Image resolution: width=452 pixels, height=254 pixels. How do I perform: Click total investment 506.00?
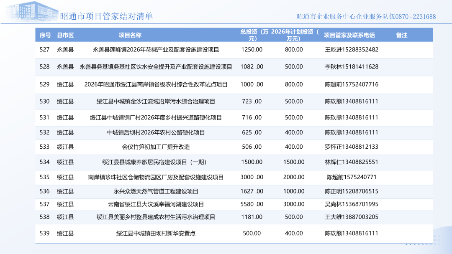pos(252,147)
